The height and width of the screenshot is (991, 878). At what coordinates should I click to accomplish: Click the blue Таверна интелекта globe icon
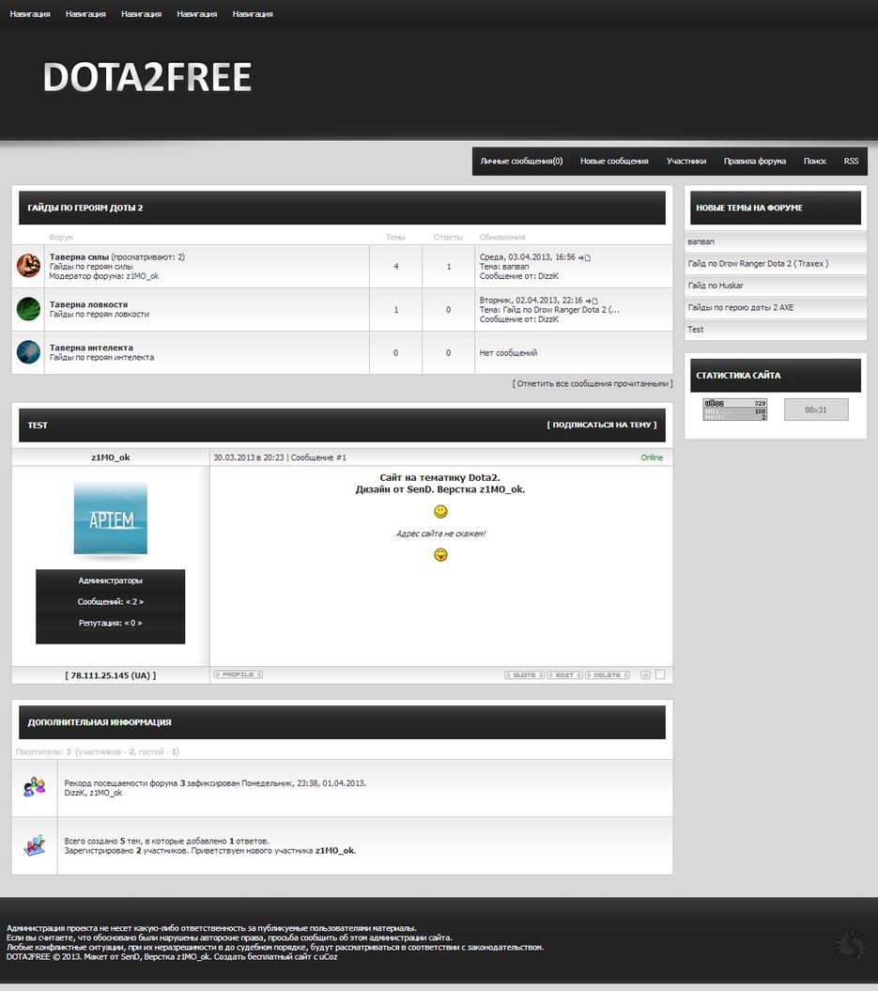click(x=27, y=352)
